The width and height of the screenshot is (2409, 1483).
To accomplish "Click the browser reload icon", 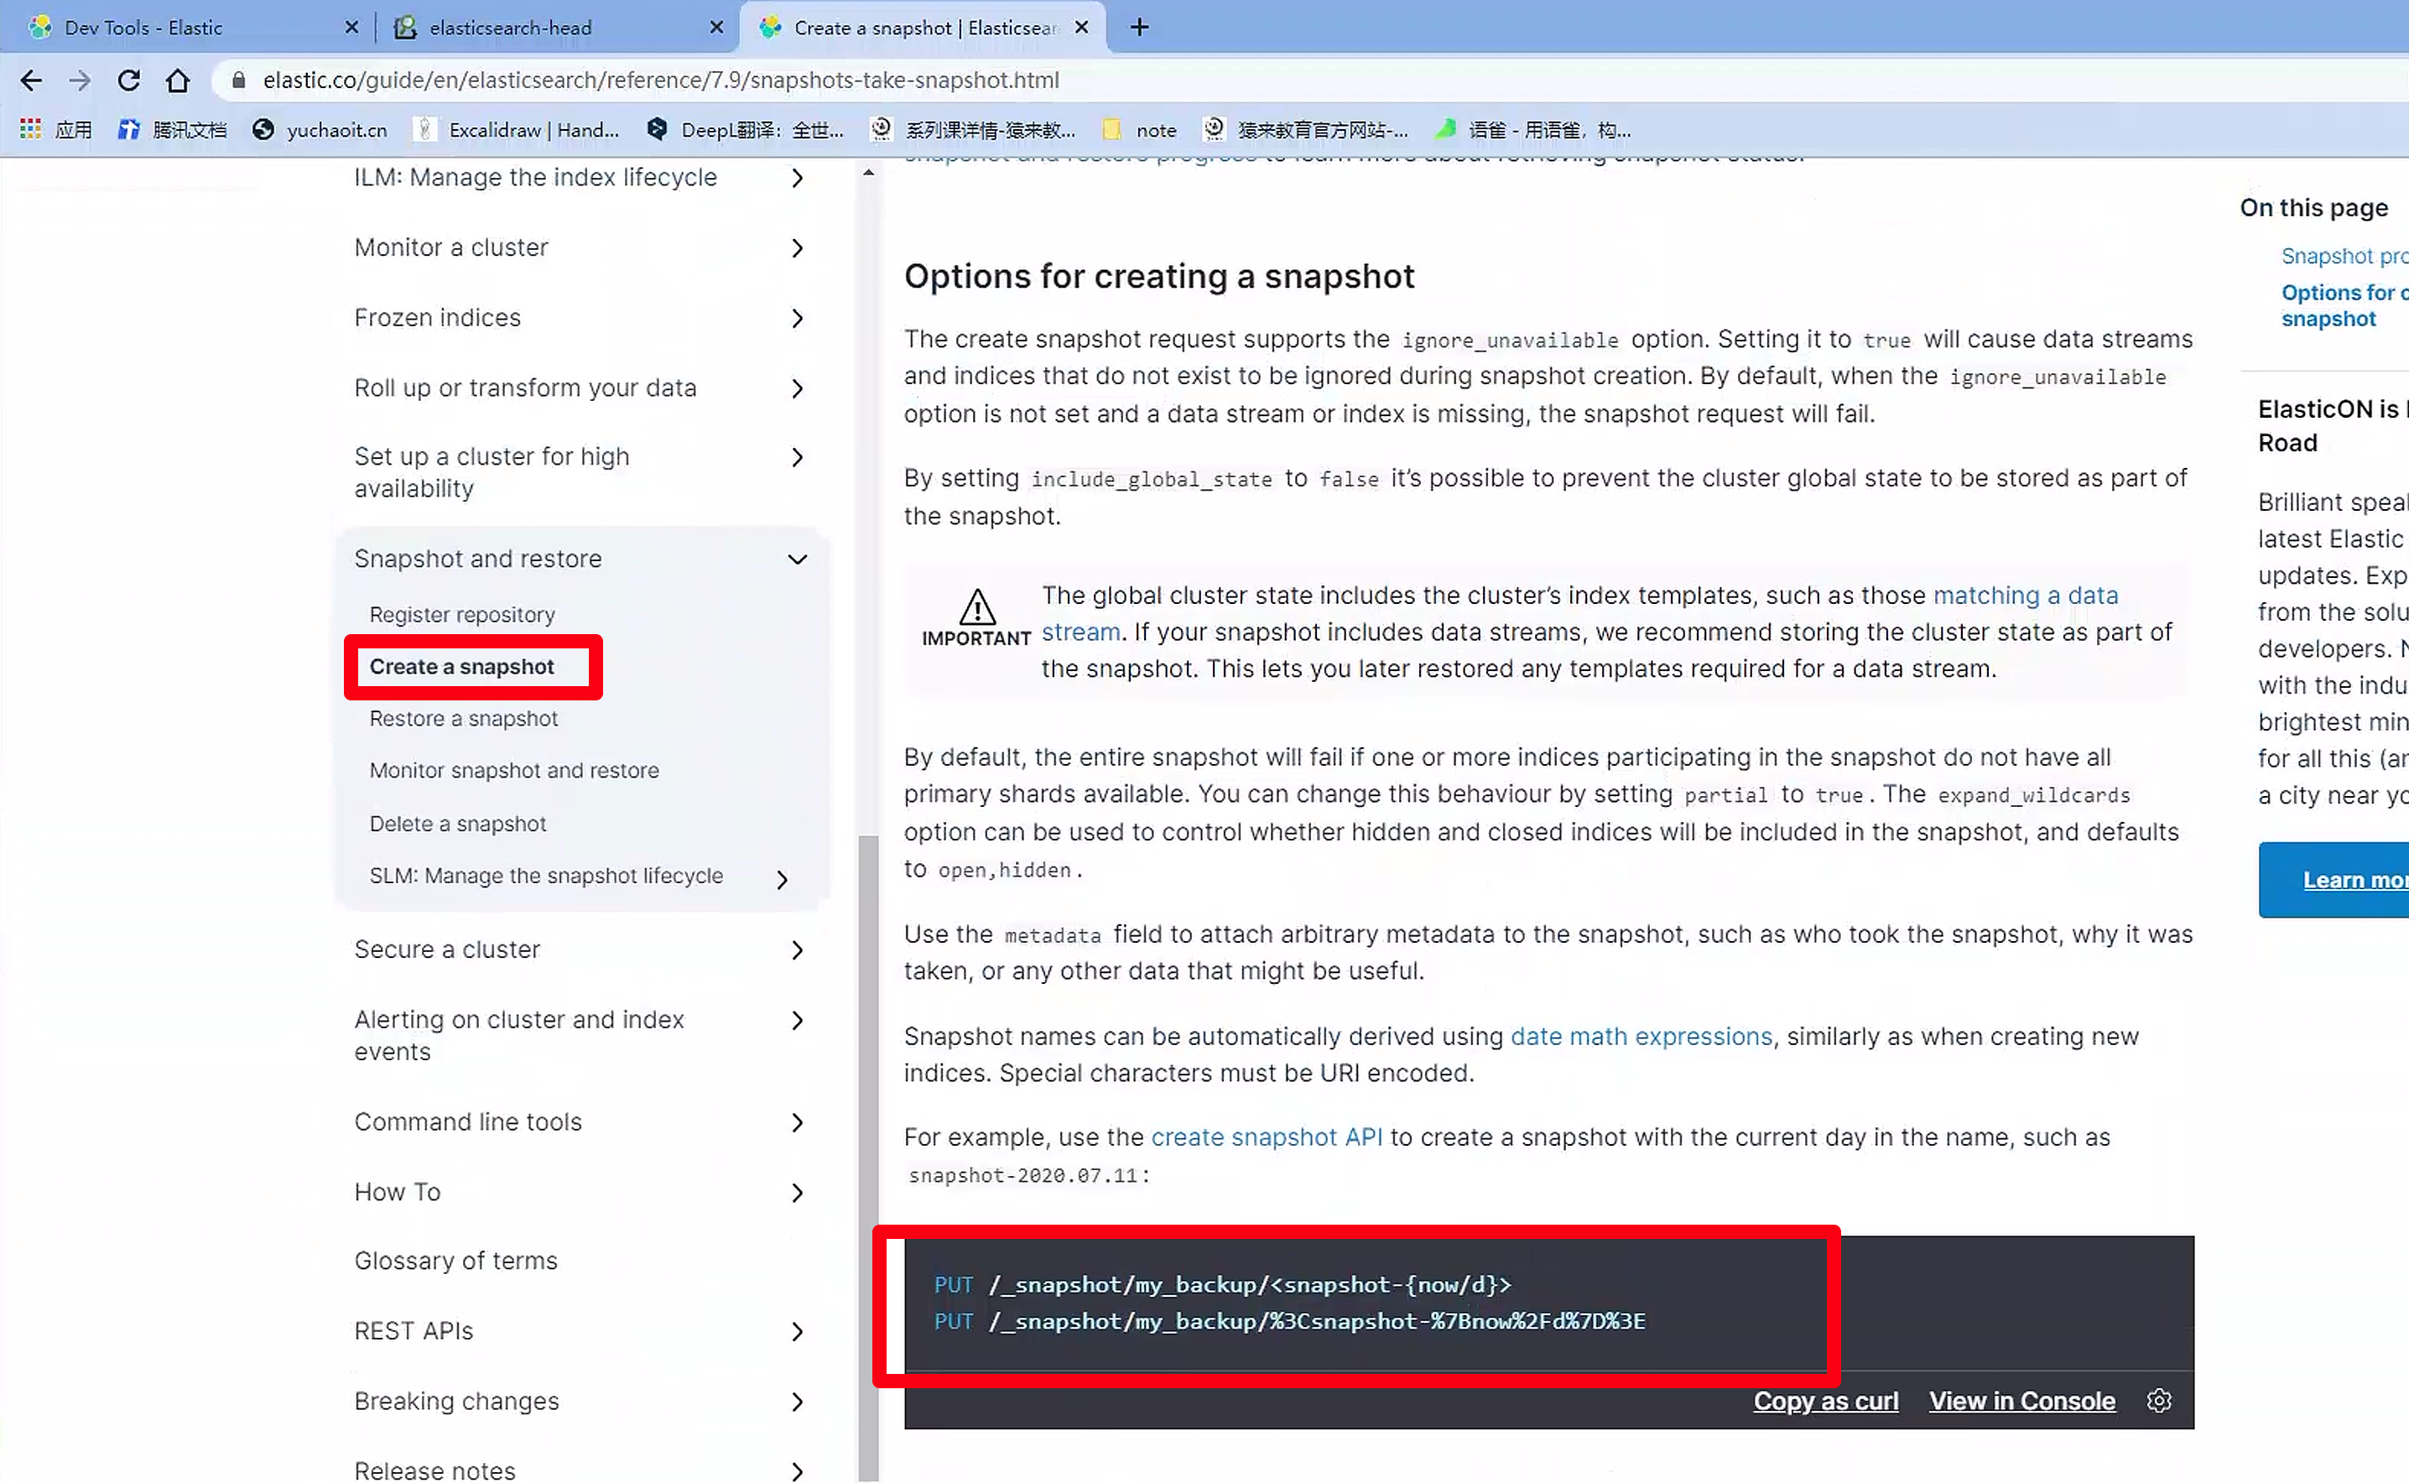I will [x=128, y=80].
